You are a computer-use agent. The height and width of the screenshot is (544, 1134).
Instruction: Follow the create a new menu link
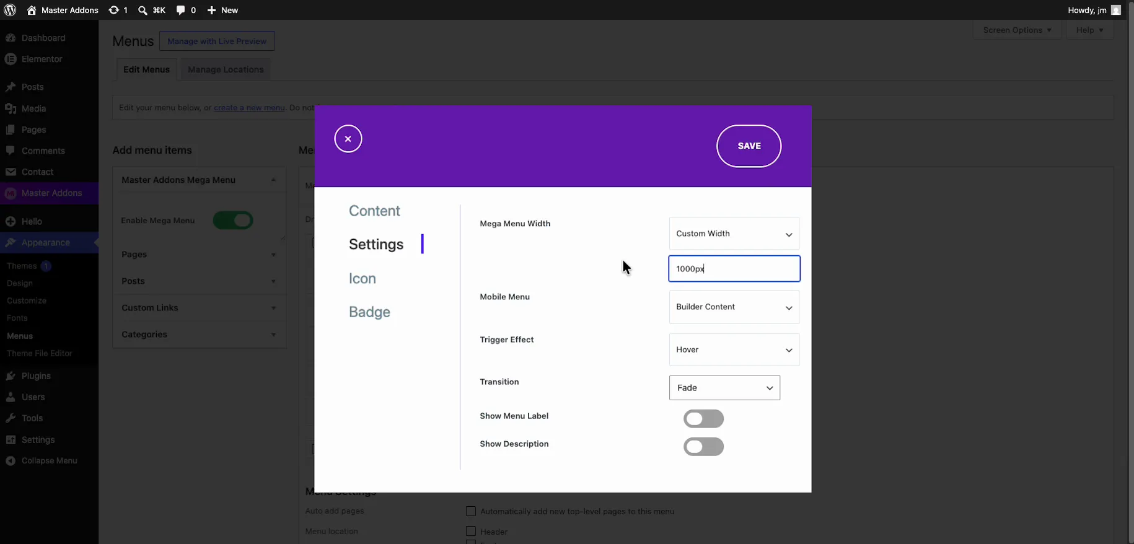coord(249,108)
